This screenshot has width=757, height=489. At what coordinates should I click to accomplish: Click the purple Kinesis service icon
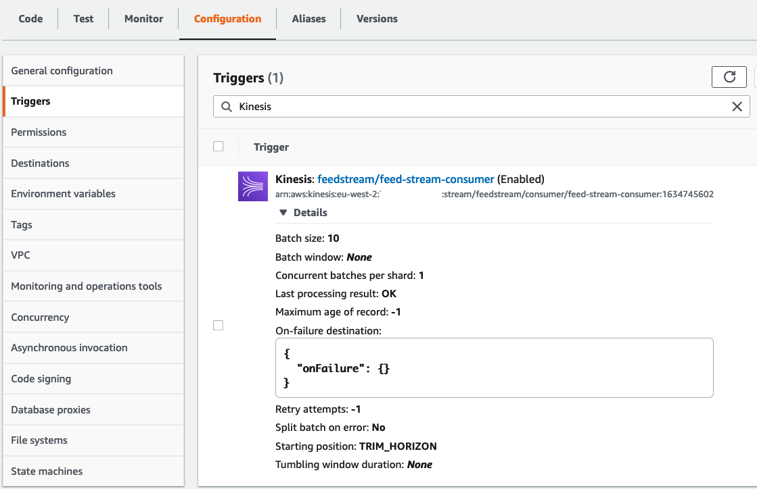(x=253, y=186)
